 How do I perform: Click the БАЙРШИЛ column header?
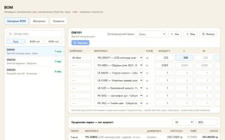click(76, 51)
